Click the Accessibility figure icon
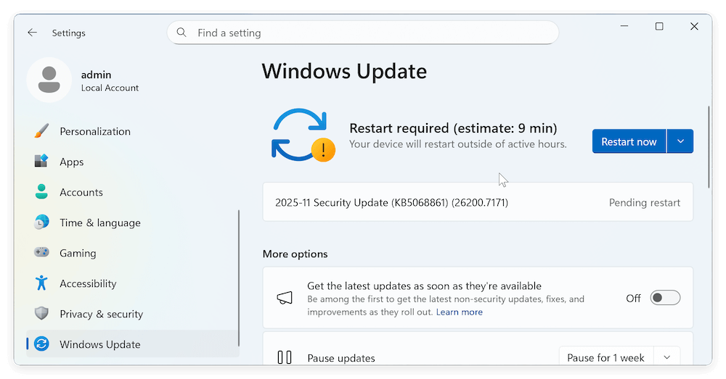 coord(41,283)
